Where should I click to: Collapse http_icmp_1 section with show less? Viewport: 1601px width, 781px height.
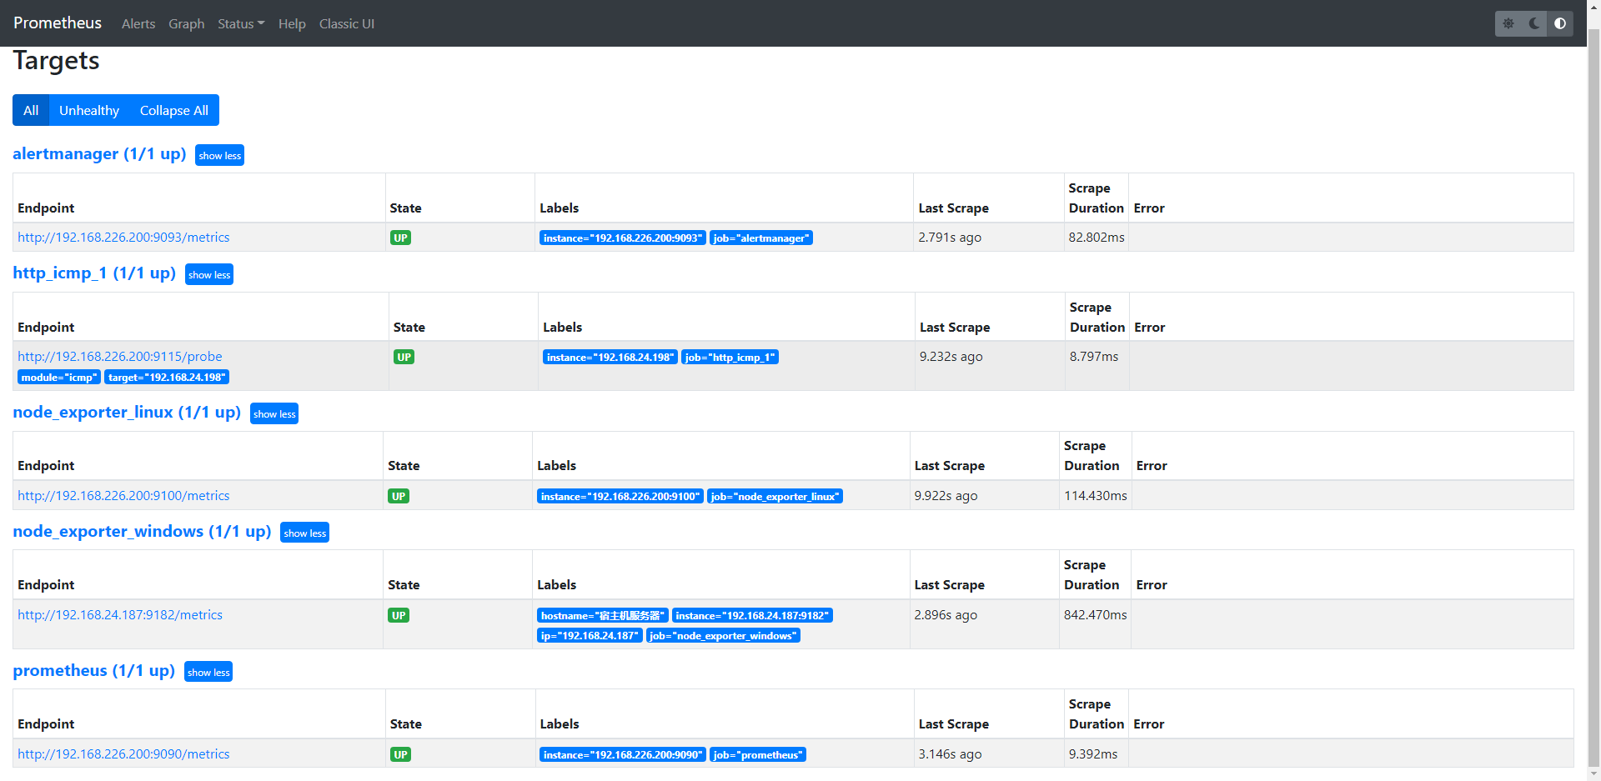pos(209,274)
